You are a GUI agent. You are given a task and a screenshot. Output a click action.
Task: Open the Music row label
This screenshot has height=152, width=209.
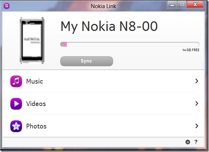coord(35,81)
